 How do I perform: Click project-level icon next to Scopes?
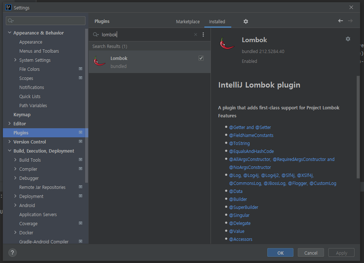81,78
